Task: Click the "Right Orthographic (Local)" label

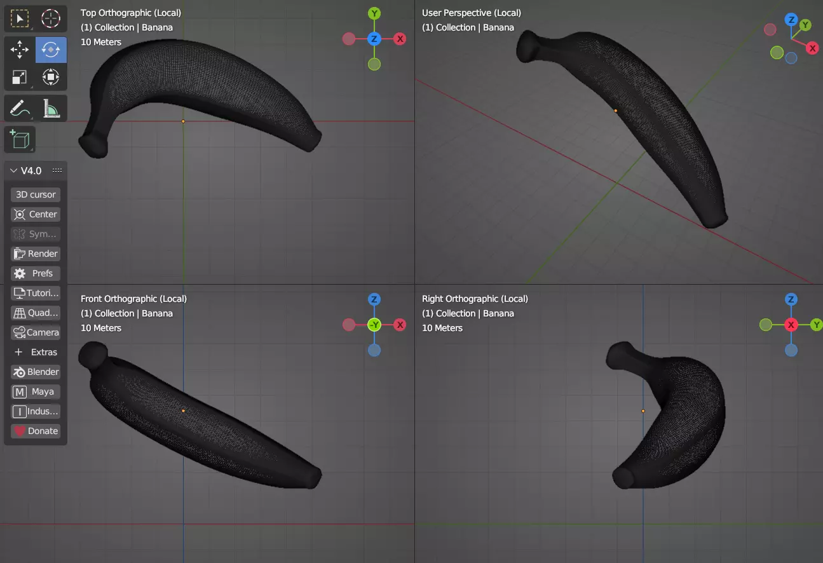Action: point(475,299)
